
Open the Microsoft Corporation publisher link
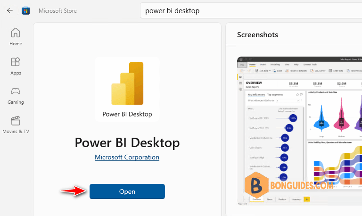click(x=127, y=158)
